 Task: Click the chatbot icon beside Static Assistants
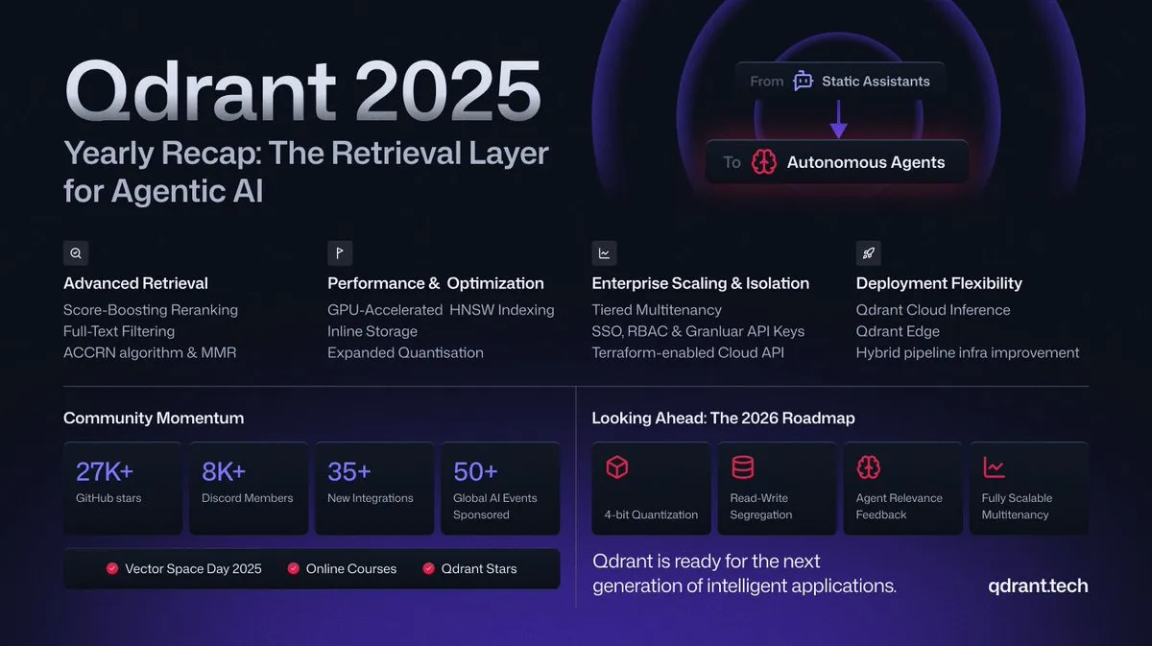click(x=803, y=82)
